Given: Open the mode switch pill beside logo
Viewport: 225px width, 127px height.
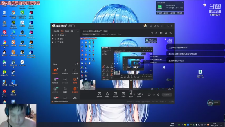Looking at the screenshot, I should tap(71, 26).
